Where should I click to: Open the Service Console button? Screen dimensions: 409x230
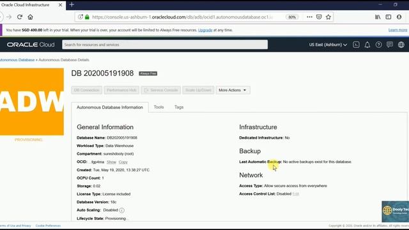[161, 90]
